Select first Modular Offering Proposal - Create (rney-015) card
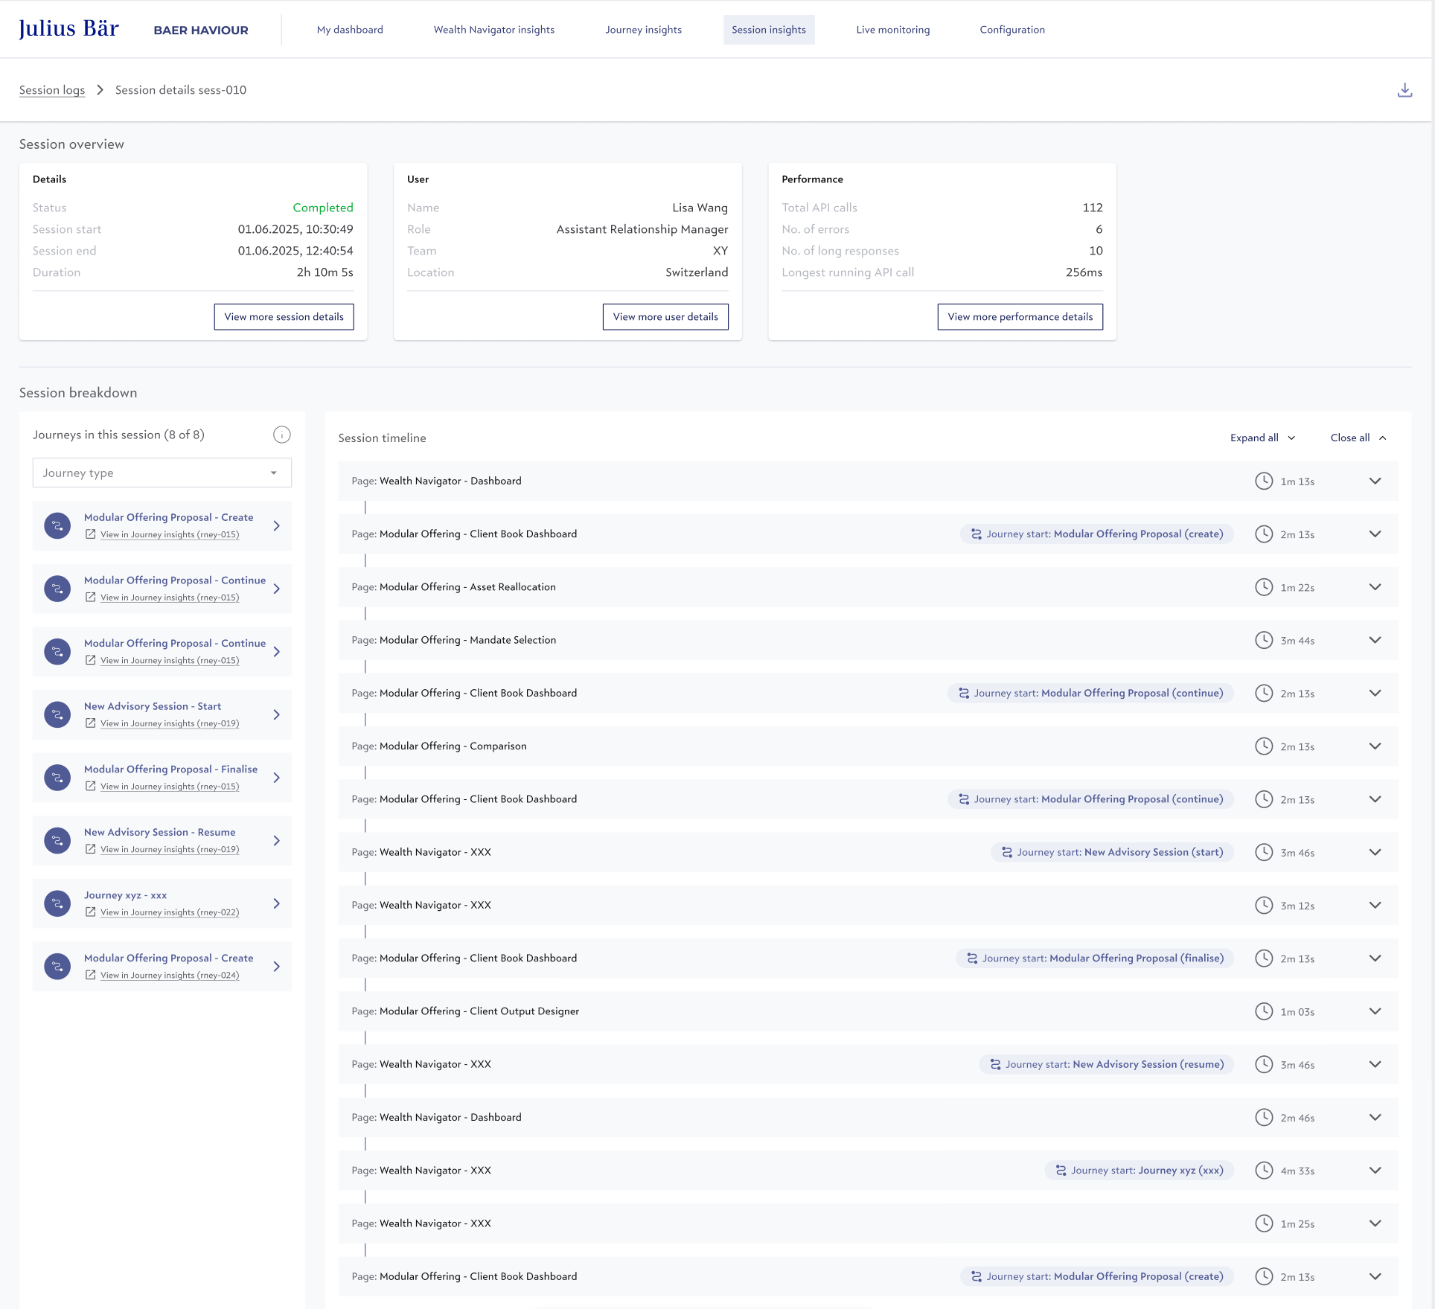This screenshot has width=1435, height=1309. [162, 526]
